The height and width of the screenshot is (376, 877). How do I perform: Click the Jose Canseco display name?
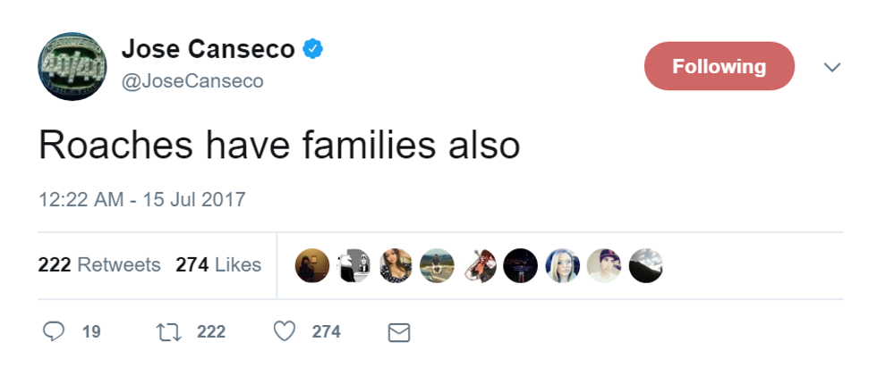208,49
